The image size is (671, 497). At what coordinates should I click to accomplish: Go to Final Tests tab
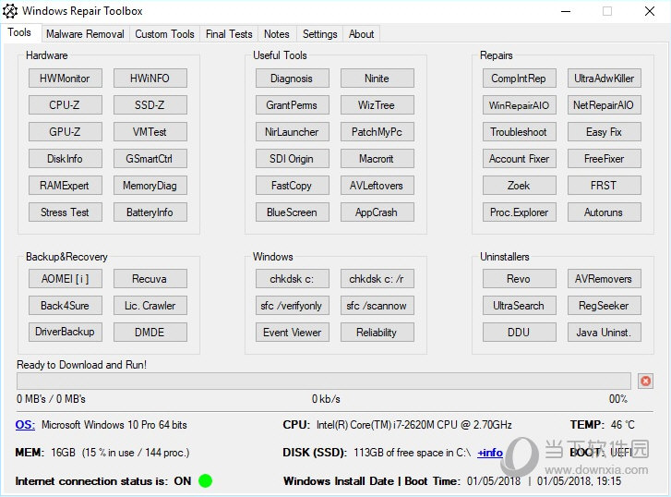click(229, 34)
